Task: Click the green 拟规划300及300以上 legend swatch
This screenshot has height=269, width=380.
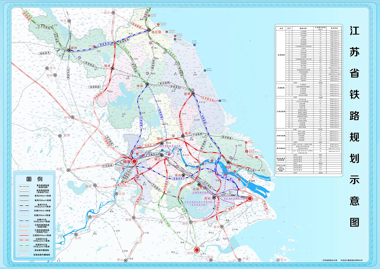Action: (x=24, y=245)
